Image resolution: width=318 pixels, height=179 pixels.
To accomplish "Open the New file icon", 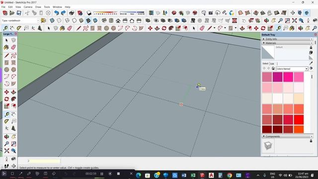I will click(5, 13).
